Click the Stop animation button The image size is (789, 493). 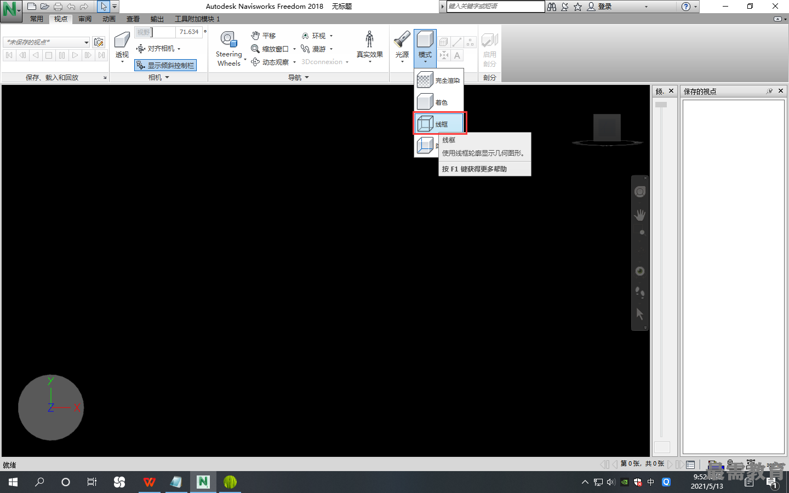49,55
